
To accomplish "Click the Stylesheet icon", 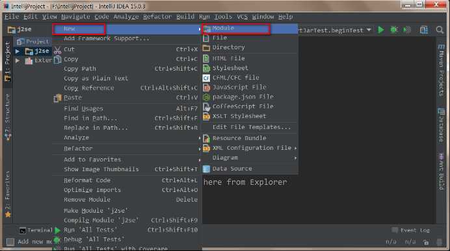I will click(206, 68).
